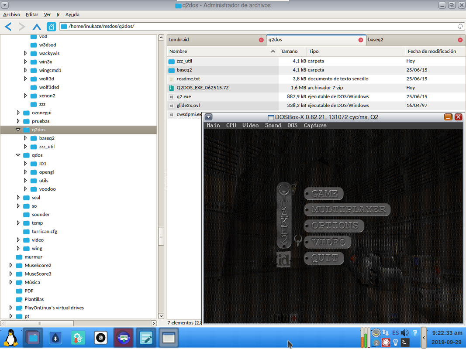466x349 pixels.
Task: Expand the voodoo folder in the tree
Action: (x=26, y=189)
